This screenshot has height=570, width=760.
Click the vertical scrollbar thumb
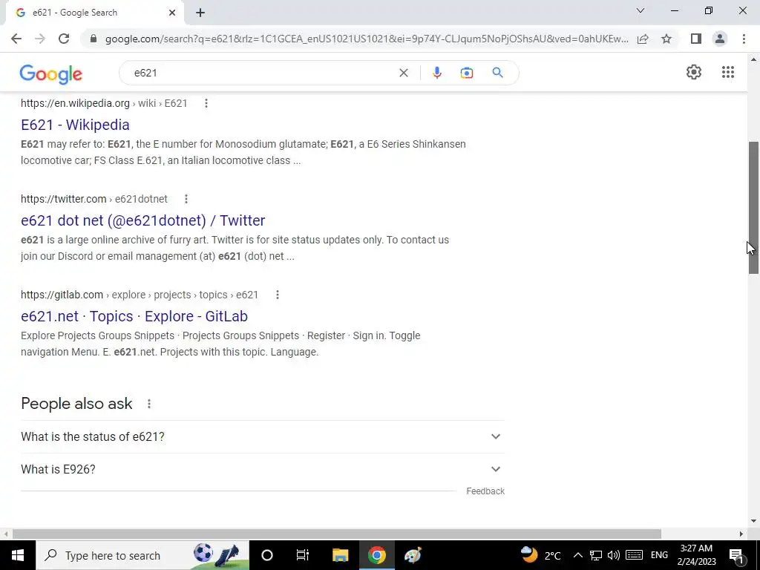click(x=753, y=208)
